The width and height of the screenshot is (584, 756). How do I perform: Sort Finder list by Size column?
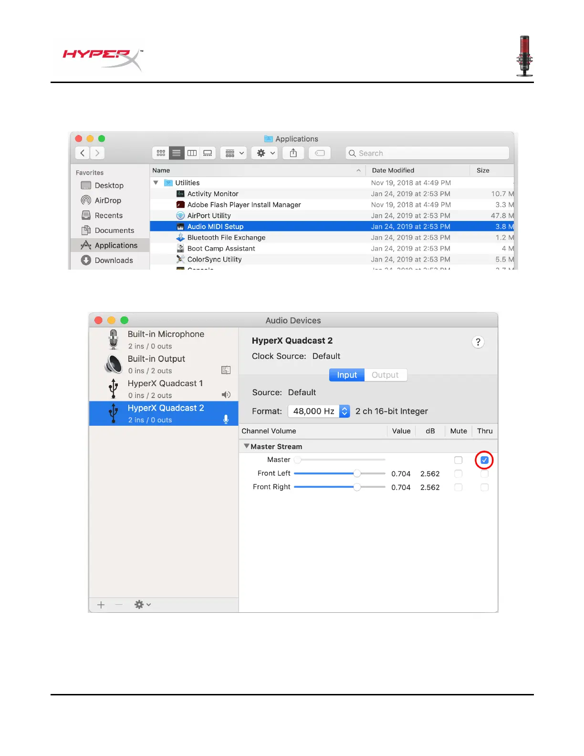pos(491,170)
